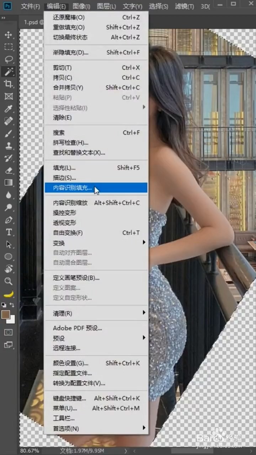Select the Crop tool

click(8, 84)
